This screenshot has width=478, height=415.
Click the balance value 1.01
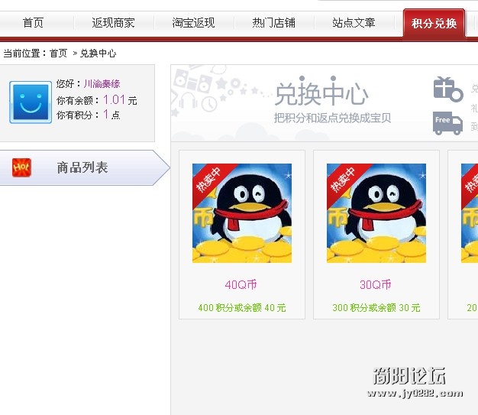114,100
